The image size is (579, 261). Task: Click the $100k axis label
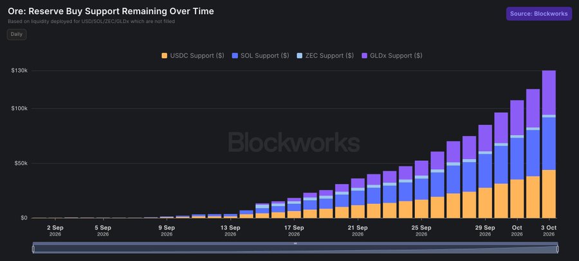[19, 108]
